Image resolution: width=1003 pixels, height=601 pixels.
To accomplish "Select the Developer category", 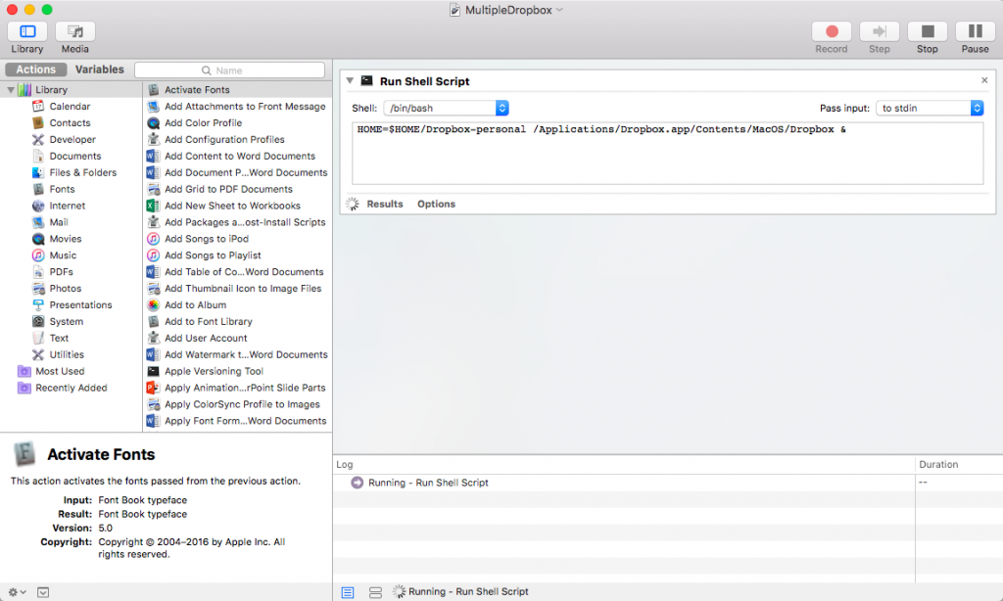I will pos(72,140).
